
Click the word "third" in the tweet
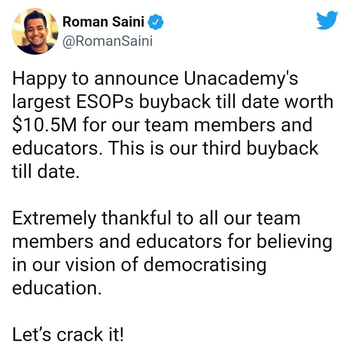coord(221,148)
